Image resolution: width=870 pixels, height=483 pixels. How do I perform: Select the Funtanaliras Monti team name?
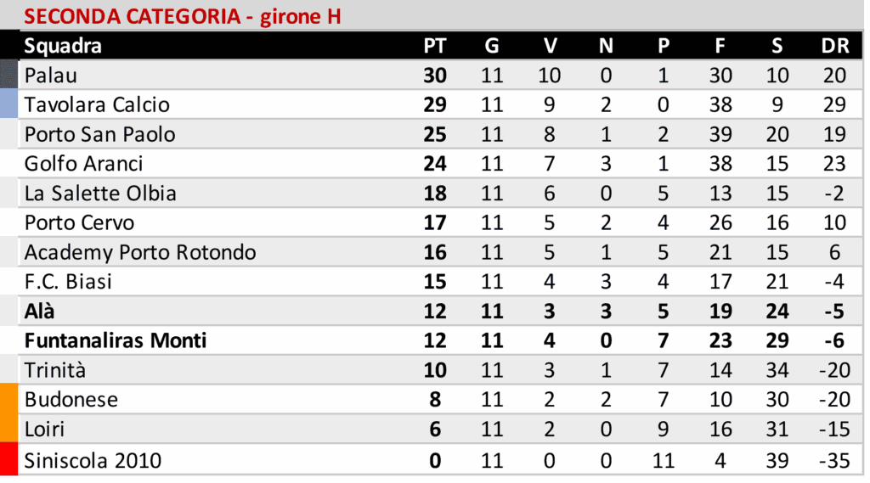pyautogui.click(x=116, y=341)
